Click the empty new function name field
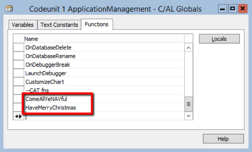Viewport: 252px width, 152px height. point(104,116)
